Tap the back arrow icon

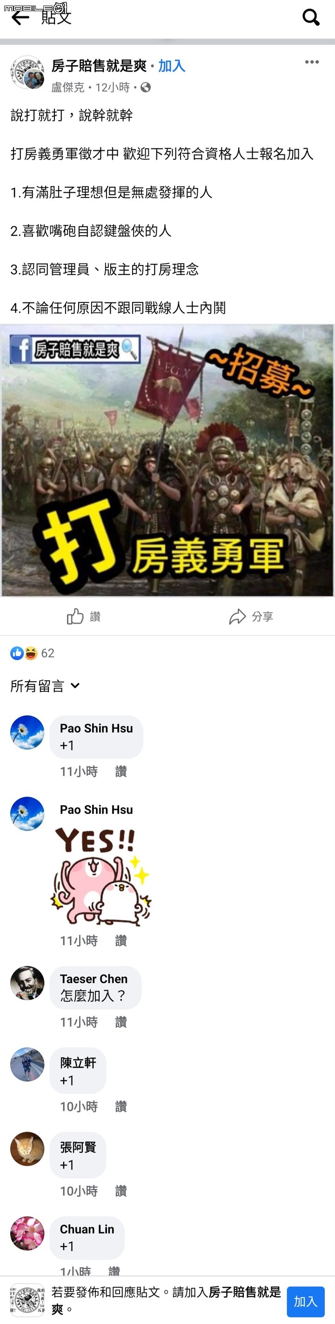coord(20,18)
